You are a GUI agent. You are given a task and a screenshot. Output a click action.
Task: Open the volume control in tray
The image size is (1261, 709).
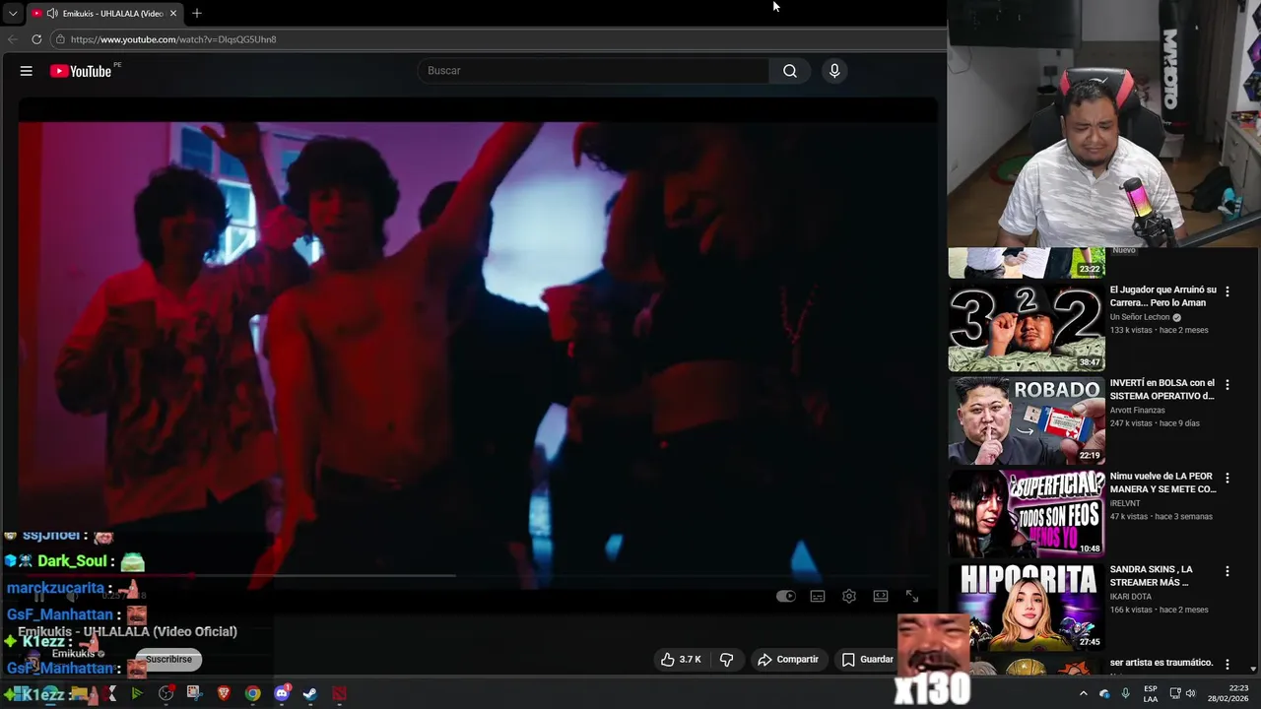[x=1190, y=693]
